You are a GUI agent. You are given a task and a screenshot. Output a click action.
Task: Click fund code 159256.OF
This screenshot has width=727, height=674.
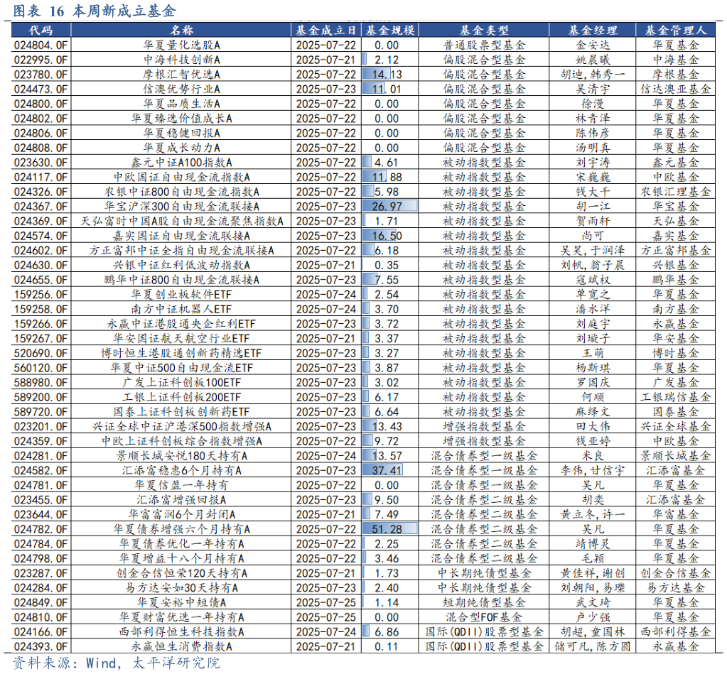point(41,294)
